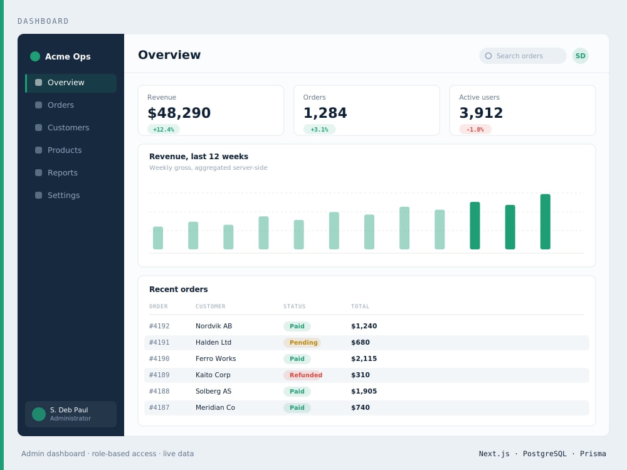Click the Paid badge in the Solberg AS row
Image resolution: width=627 pixels, height=470 pixels.
click(297, 391)
